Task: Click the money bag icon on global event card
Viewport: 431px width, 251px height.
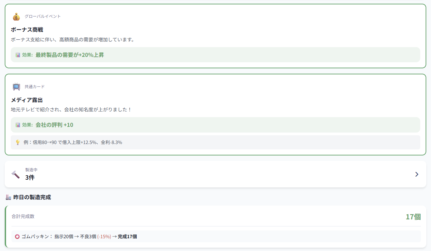Action: (16, 16)
